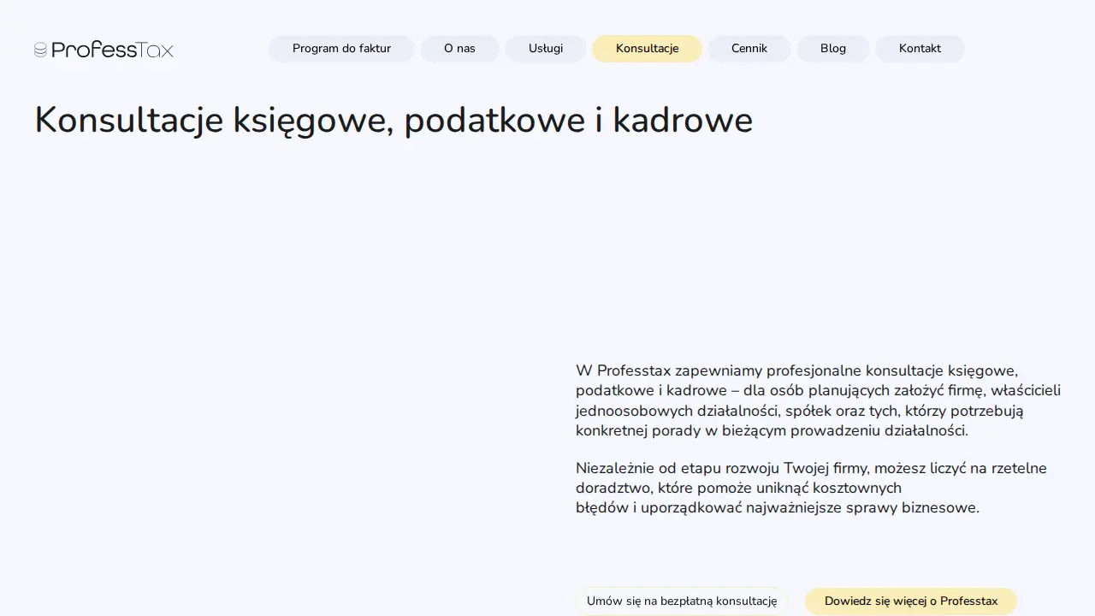Open the Kontakt page
Image resolution: width=1095 pixels, height=616 pixels.
click(920, 49)
